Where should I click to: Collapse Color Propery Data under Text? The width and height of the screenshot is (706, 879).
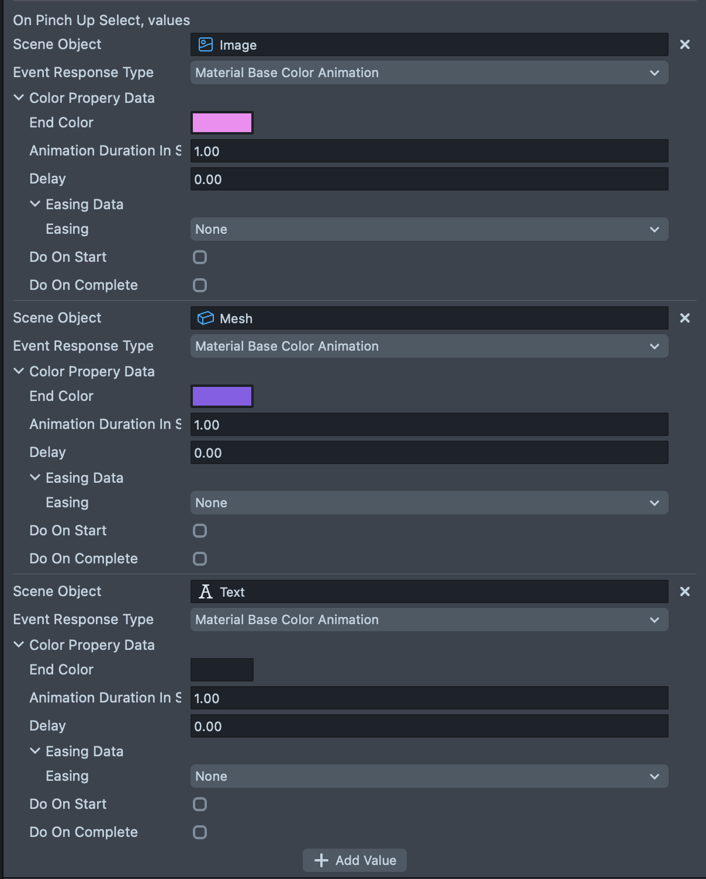point(19,645)
